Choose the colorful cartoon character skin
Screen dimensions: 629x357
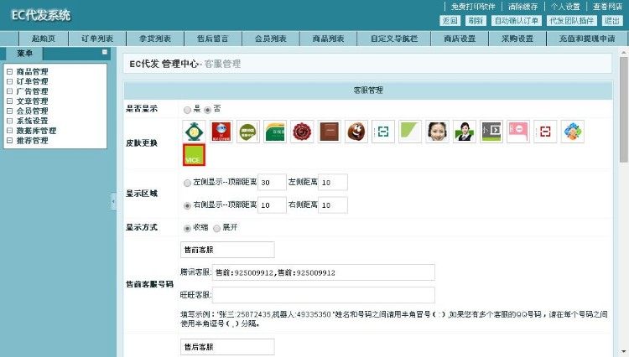point(573,132)
